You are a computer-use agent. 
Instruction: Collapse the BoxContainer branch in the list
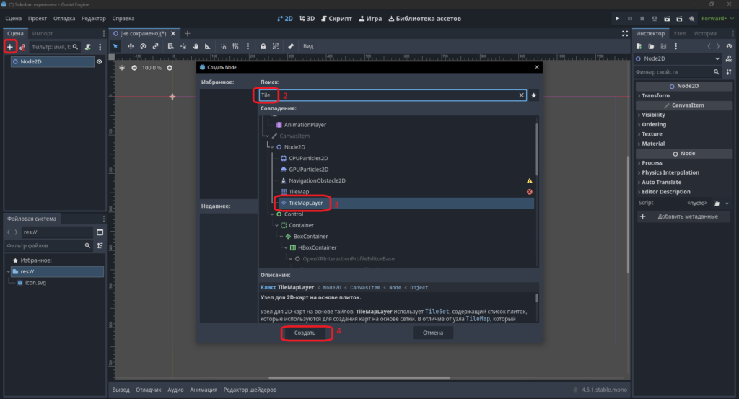click(281, 237)
